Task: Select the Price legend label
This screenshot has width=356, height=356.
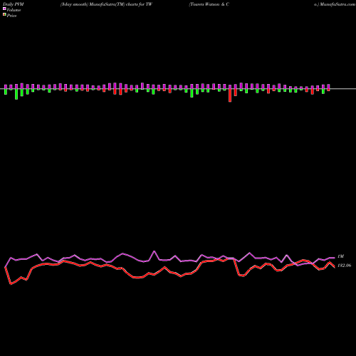Action: [x=11, y=16]
